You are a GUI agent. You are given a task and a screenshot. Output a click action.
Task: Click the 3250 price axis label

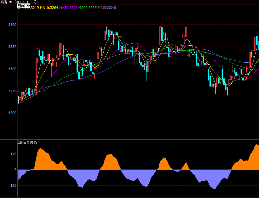click(x=12, y=91)
